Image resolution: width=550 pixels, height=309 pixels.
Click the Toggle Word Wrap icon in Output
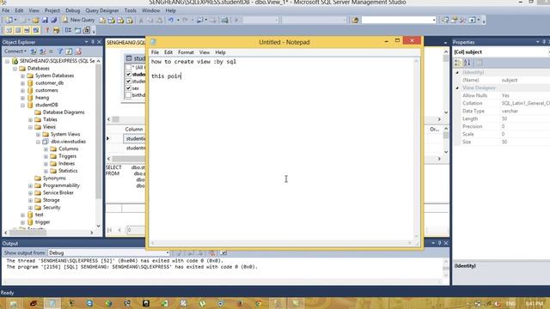223,252
